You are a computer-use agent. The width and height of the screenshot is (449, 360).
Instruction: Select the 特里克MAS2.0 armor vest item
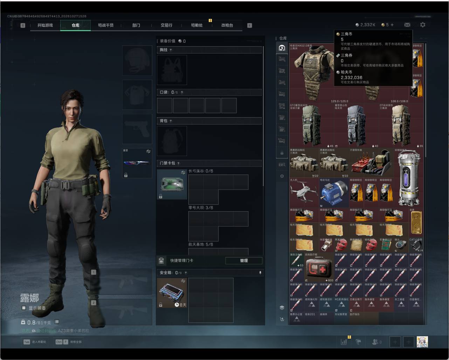(x=314, y=73)
